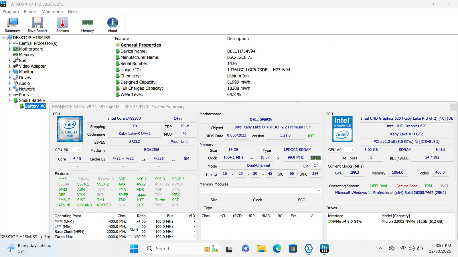Expand the Central Processor(s) tree node
The height and width of the screenshot is (257, 458).
(9, 43)
